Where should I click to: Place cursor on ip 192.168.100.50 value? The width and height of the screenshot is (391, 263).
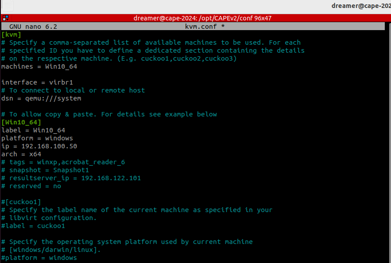[x=49, y=146]
